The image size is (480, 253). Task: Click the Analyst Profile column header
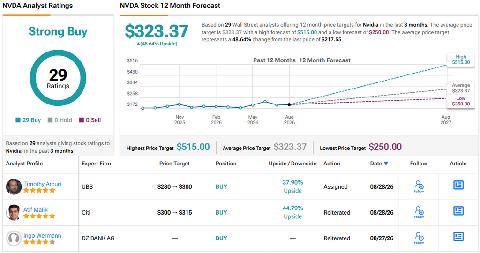[x=24, y=164]
